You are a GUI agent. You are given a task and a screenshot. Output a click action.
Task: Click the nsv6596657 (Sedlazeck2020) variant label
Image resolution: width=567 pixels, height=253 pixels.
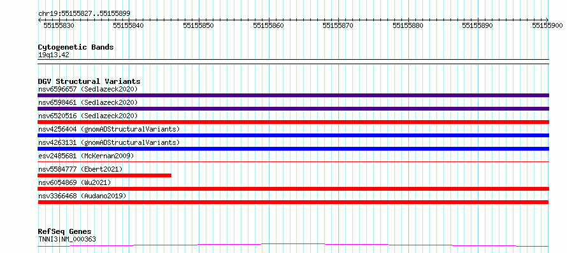[88, 89]
